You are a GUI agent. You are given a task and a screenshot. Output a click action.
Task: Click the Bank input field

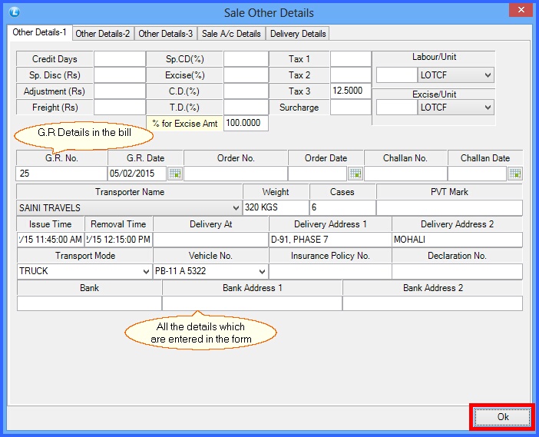tap(89, 303)
